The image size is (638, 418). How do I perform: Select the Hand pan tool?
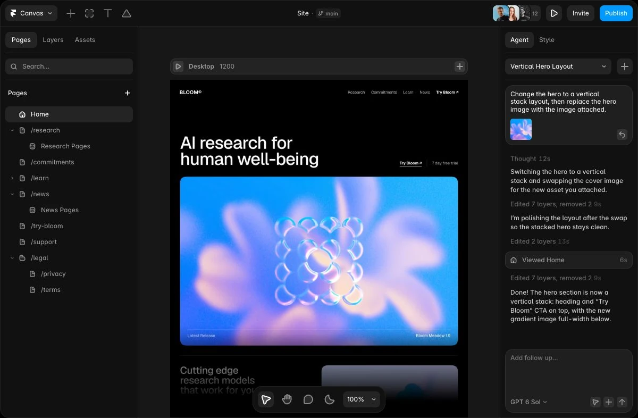pos(287,399)
